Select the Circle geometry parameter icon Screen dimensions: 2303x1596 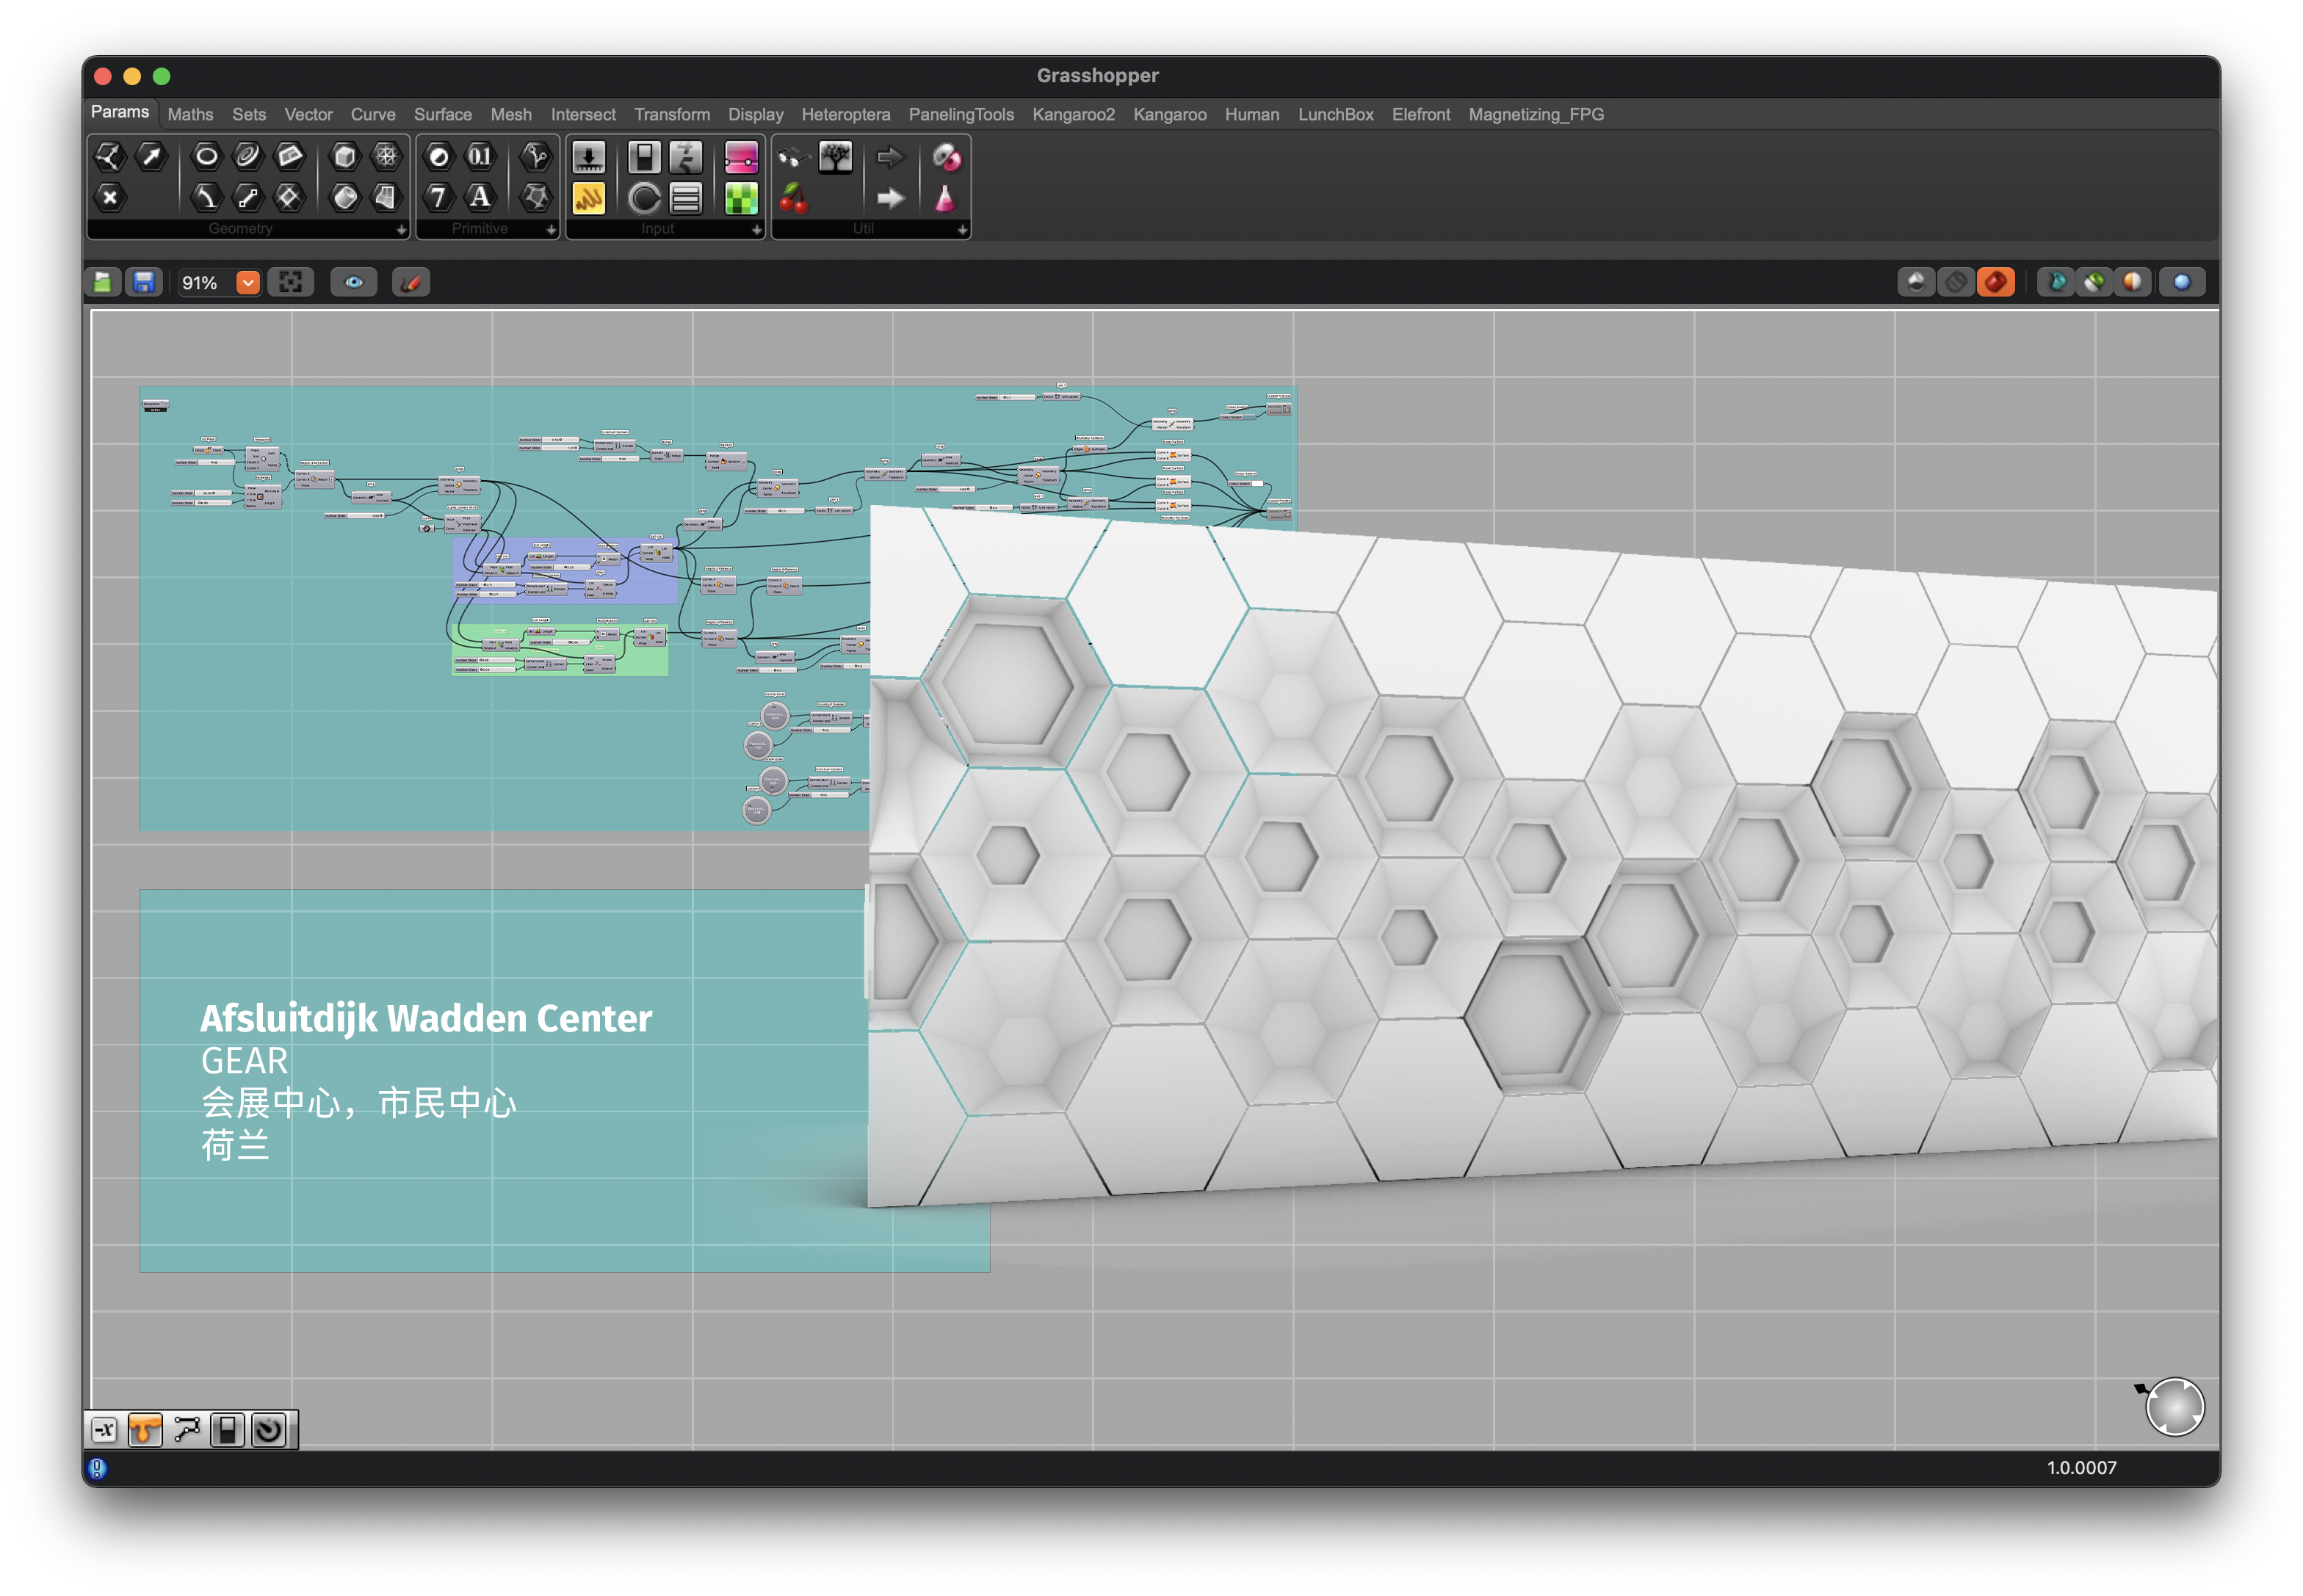coord(206,156)
